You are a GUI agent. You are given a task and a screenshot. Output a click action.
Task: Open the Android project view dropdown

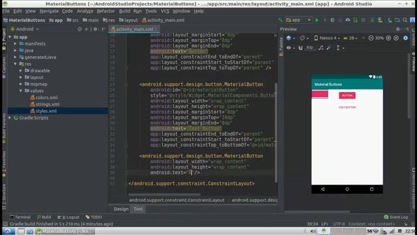point(25,29)
